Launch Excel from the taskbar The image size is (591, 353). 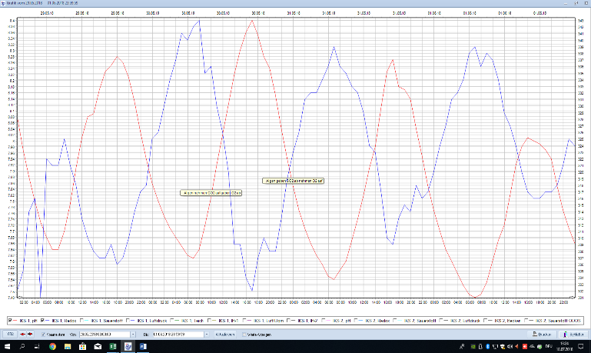112,347
